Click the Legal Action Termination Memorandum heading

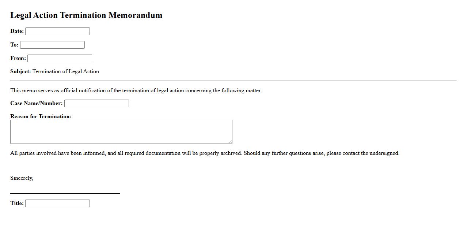[86, 15]
